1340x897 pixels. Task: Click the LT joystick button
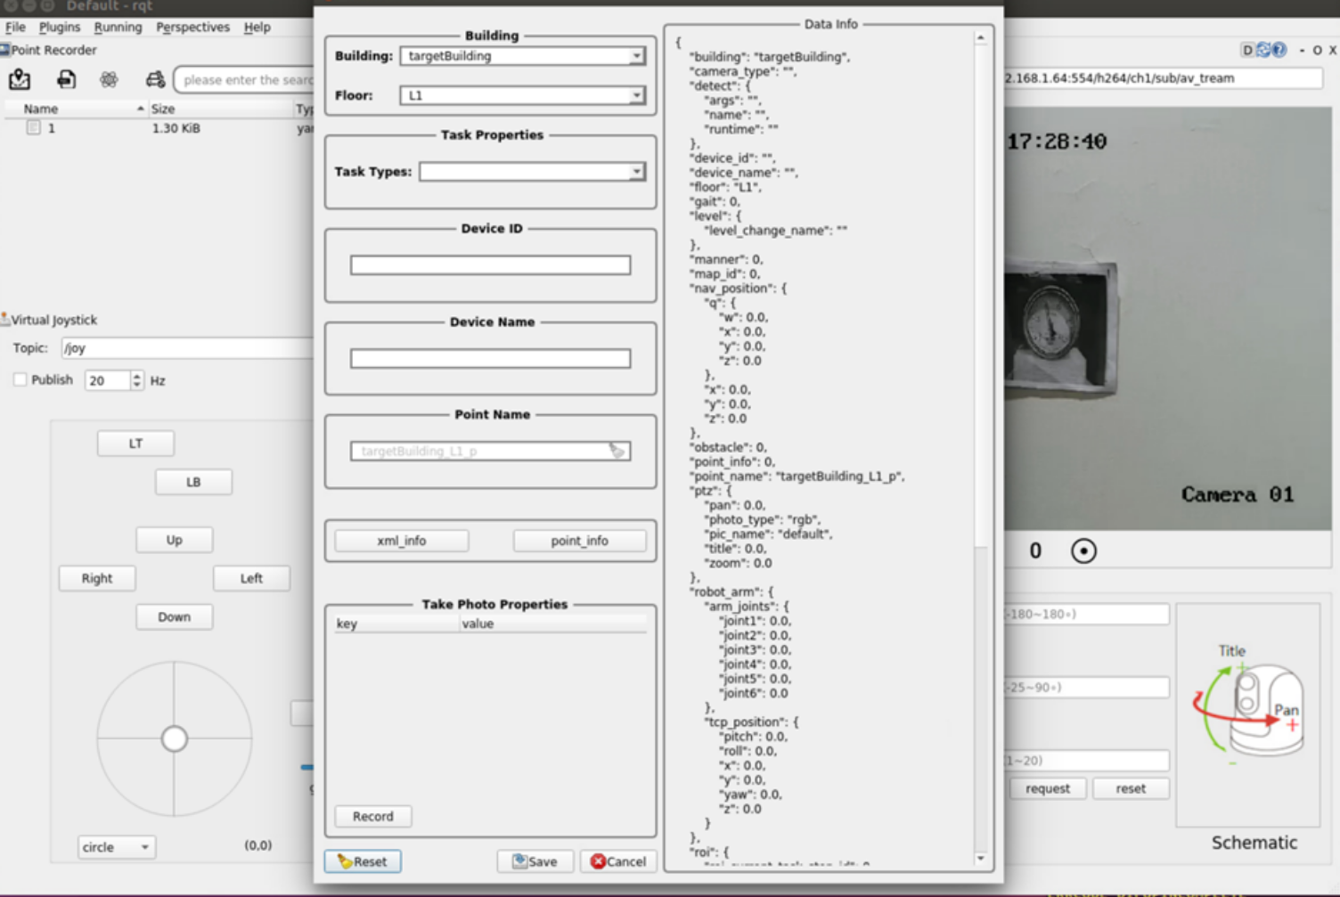[135, 443]
